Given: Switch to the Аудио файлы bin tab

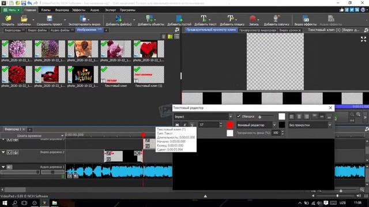Looking at the screenshot, I should coord(62,30).
